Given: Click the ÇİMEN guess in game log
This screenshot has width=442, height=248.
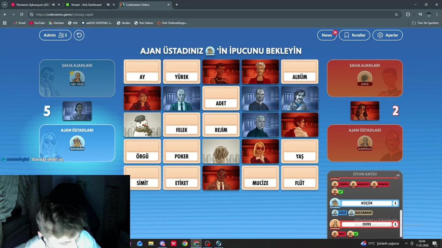Looking at the screenshot, I should pyautogui.click(x=340, y=184).
